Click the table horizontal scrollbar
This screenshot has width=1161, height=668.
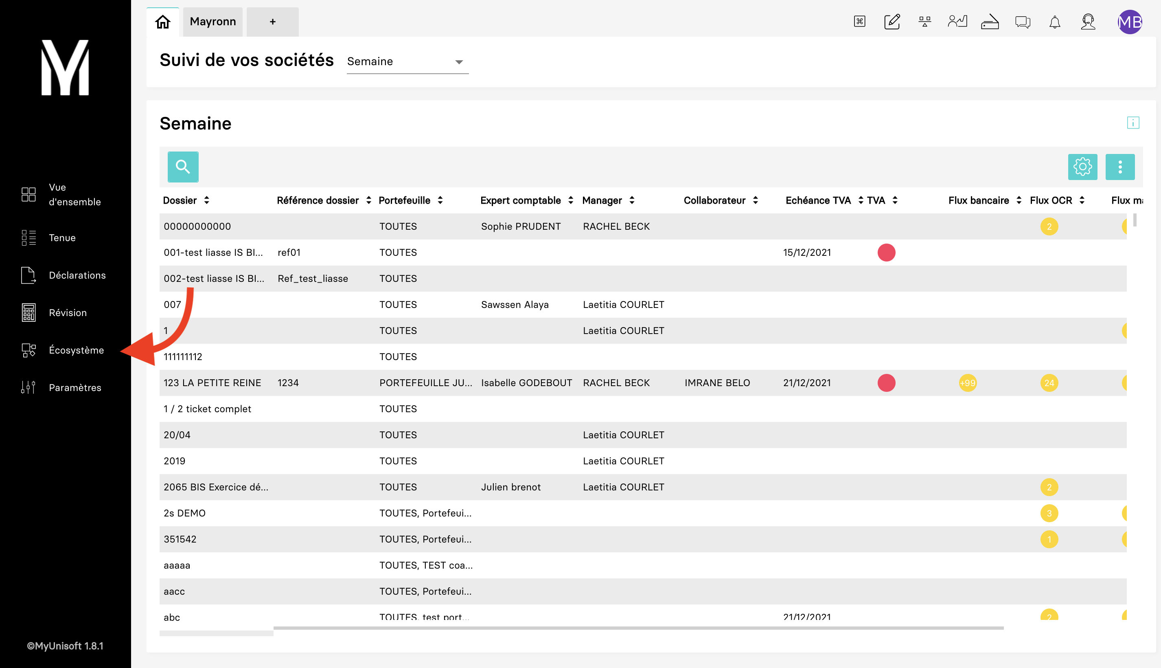[638, 628]
